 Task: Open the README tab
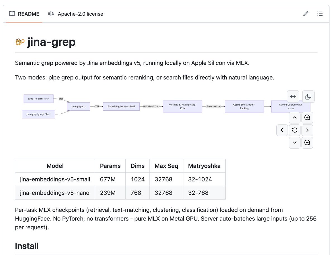coord(24,14)
